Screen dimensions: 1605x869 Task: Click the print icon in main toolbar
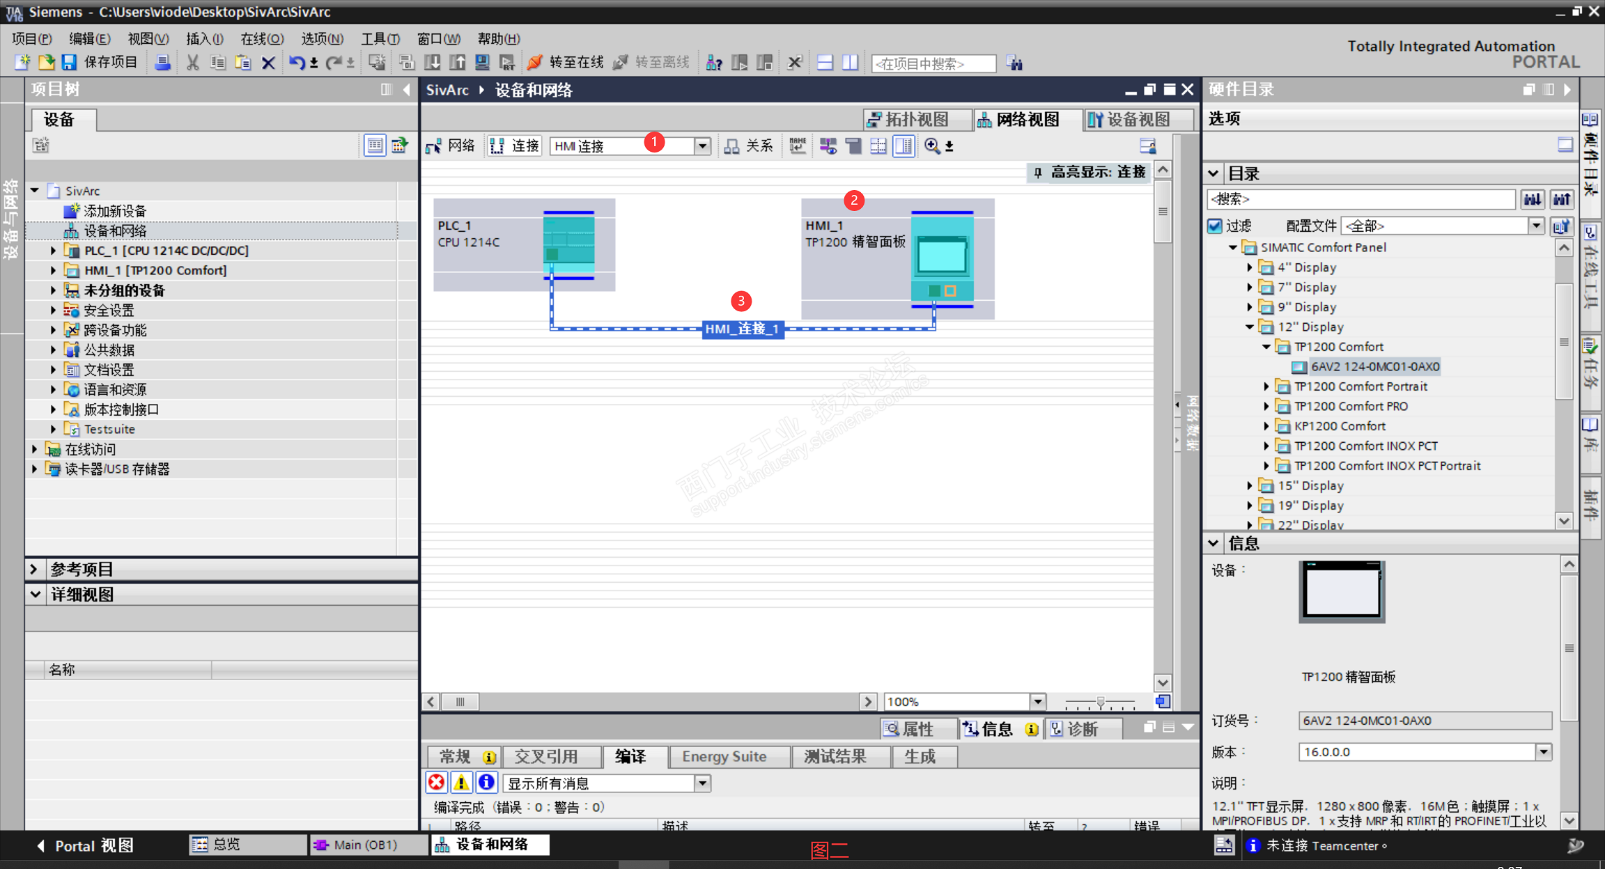click(162, 63)
